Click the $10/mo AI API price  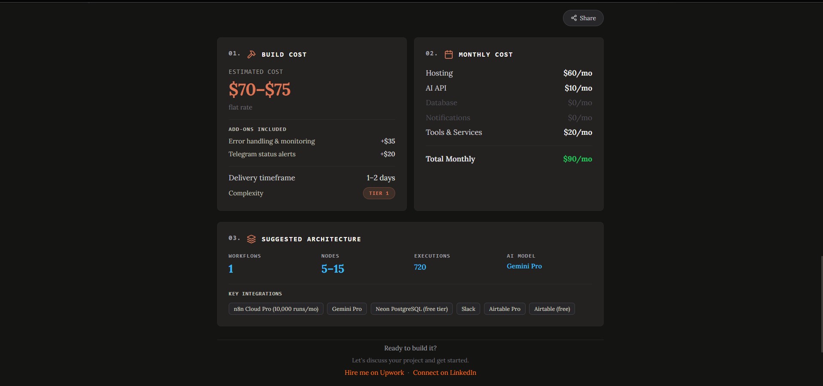tap(578, 88)
